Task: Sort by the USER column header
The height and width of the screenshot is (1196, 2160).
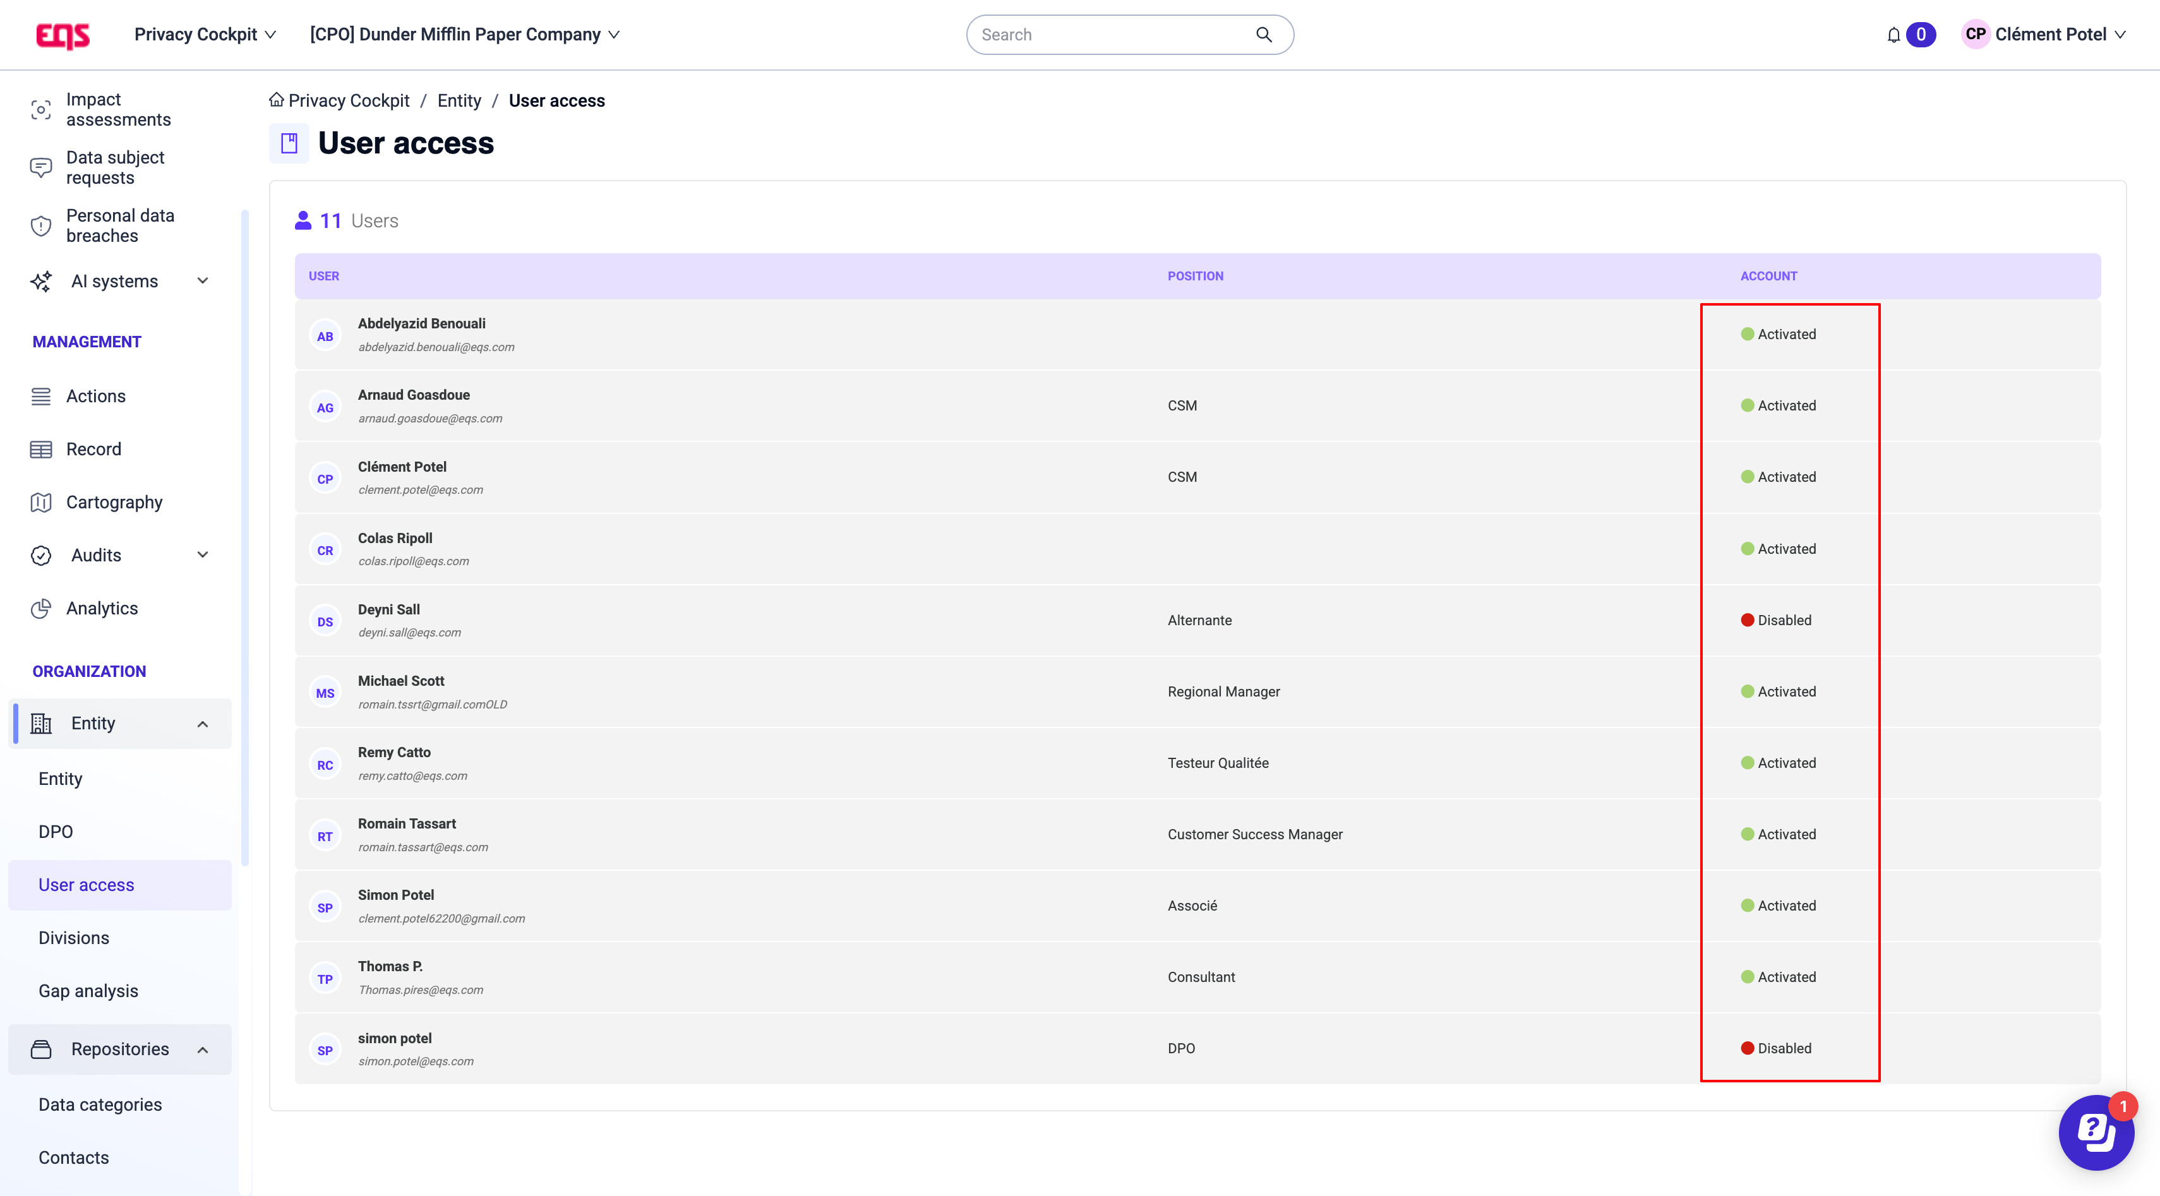Action: coord(323,276)
